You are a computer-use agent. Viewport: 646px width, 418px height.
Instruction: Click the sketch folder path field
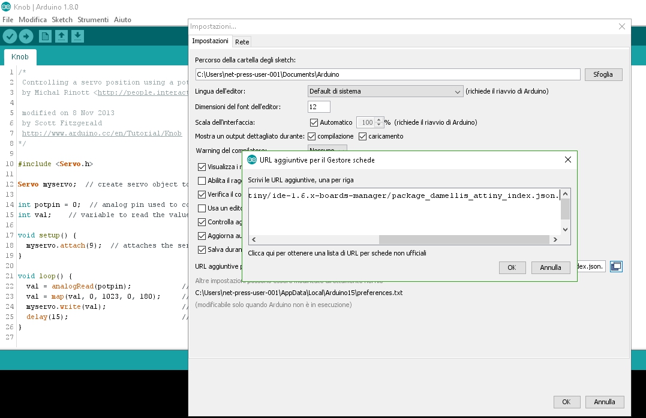pos(387,74)
